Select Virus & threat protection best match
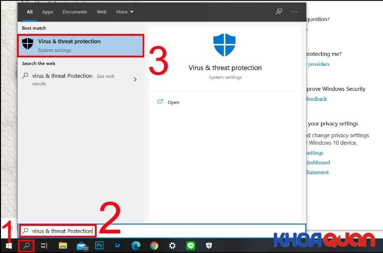The height and width of the screenshot is (253, 383). pos(81,46)
